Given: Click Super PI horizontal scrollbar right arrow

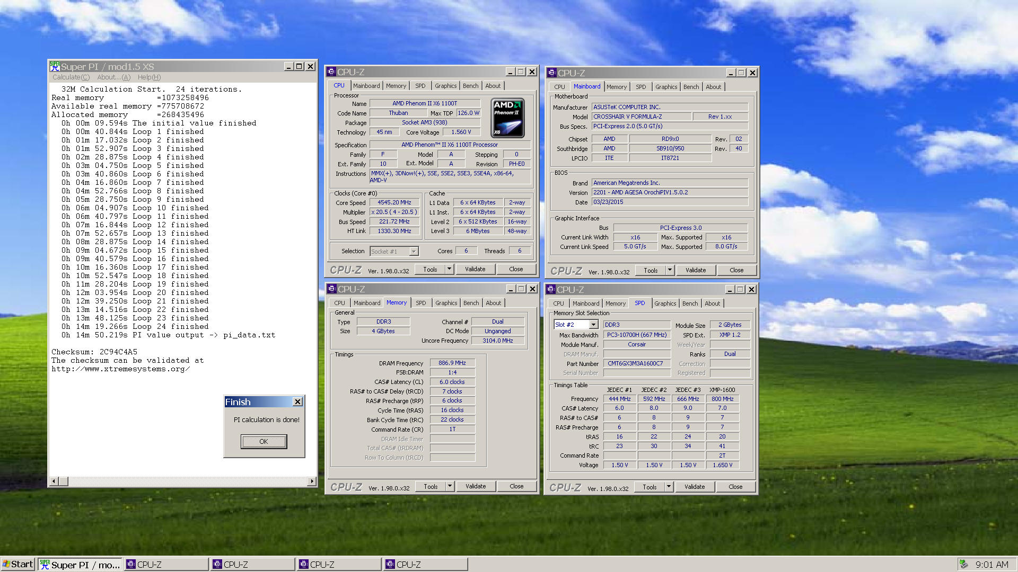Looking at the screenshot, I should (312, 481).
